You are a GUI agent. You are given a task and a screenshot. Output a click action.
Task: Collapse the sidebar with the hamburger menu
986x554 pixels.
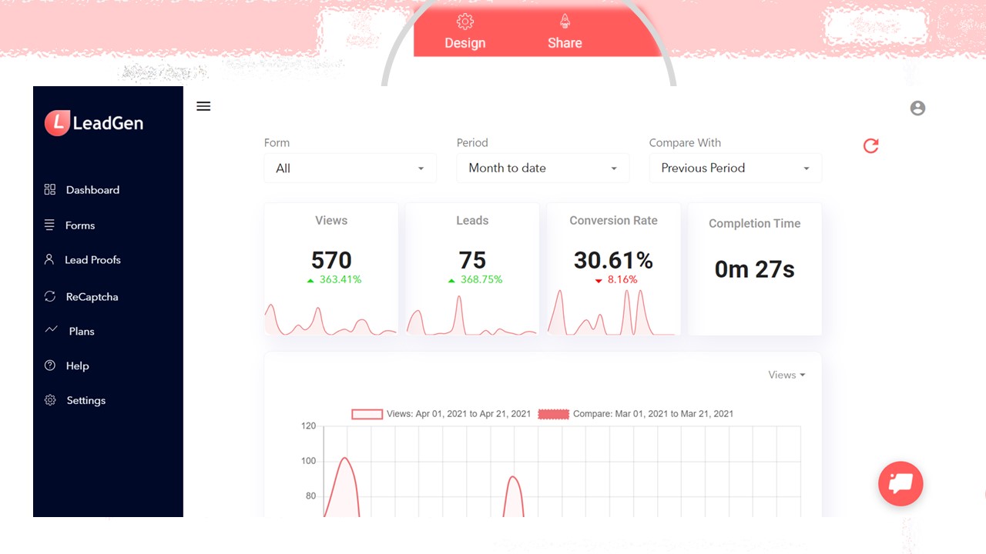(203, 106)
